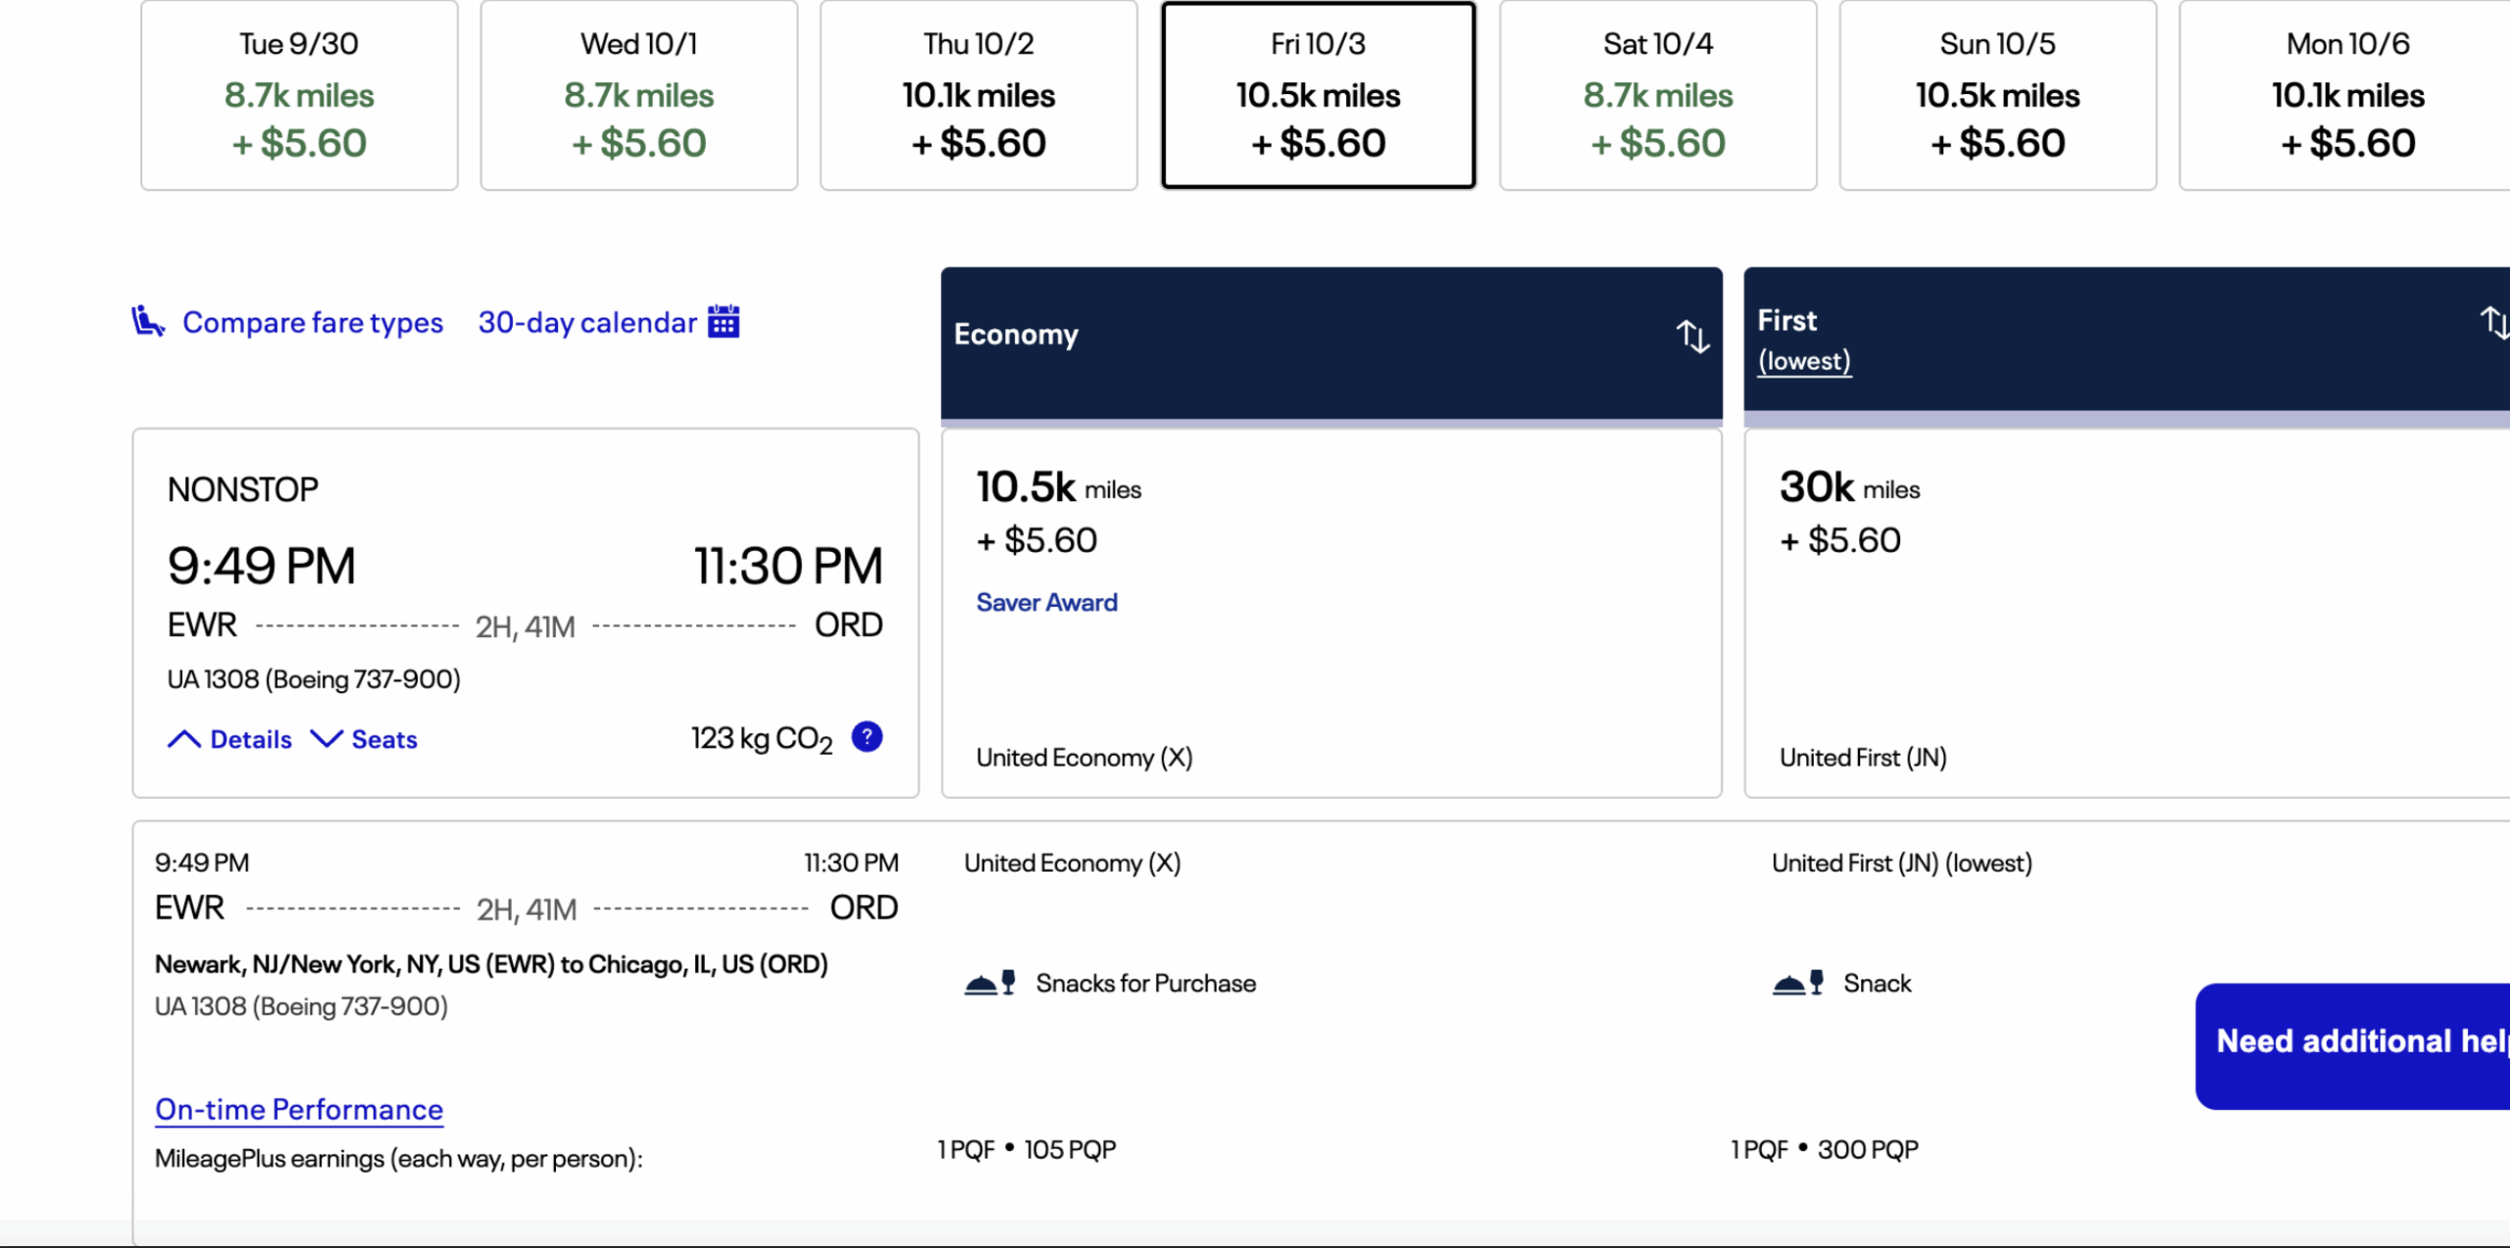2510x1248 pixels.
Task: Open Compare fare types link
Action: 313,323
